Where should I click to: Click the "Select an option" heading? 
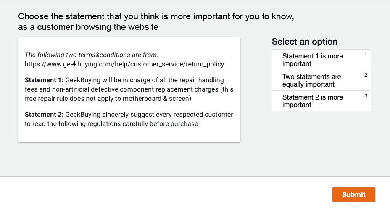coord(304,42)
